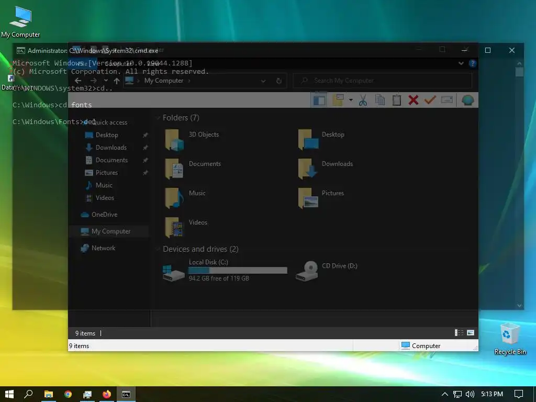Click the envelope toolbar icon
536x402 pixels.
coord(447,100)
